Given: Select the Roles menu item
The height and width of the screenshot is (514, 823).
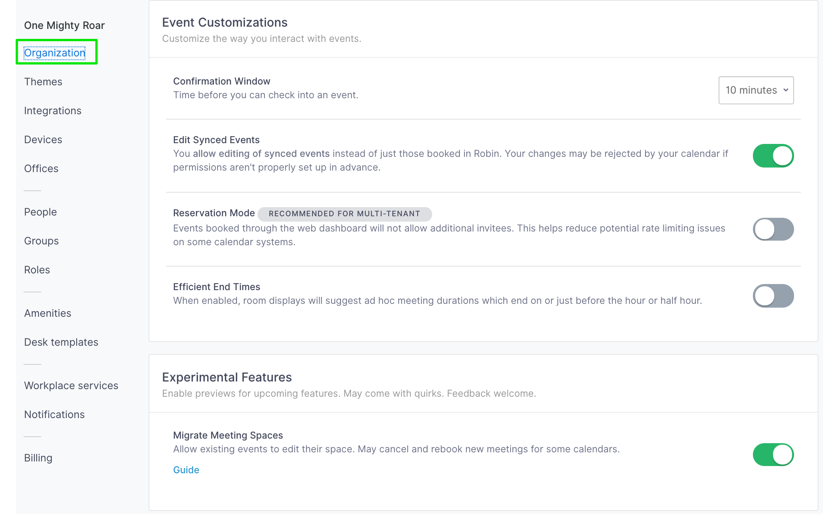Looking at the screenshot, I should [x=37, y=270].
